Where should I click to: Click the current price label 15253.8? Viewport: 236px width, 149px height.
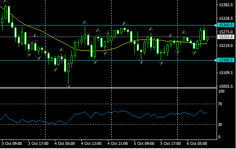pos(226,37)
